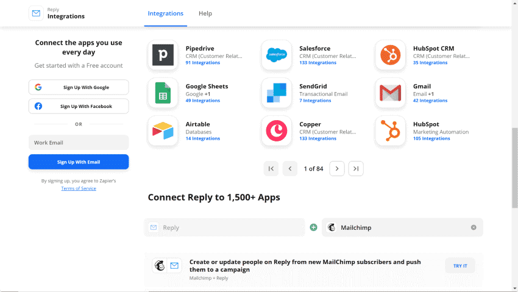Image resolution: width=518 pixels, height=292 pixels.
Task: Click the Copper app name
Action: point(310,124)
